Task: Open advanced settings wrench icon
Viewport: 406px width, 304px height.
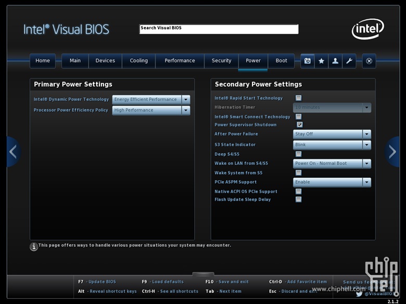Action: coord(349,61)
